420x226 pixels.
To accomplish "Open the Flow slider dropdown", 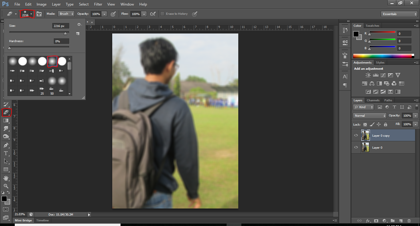I will 144,14.
